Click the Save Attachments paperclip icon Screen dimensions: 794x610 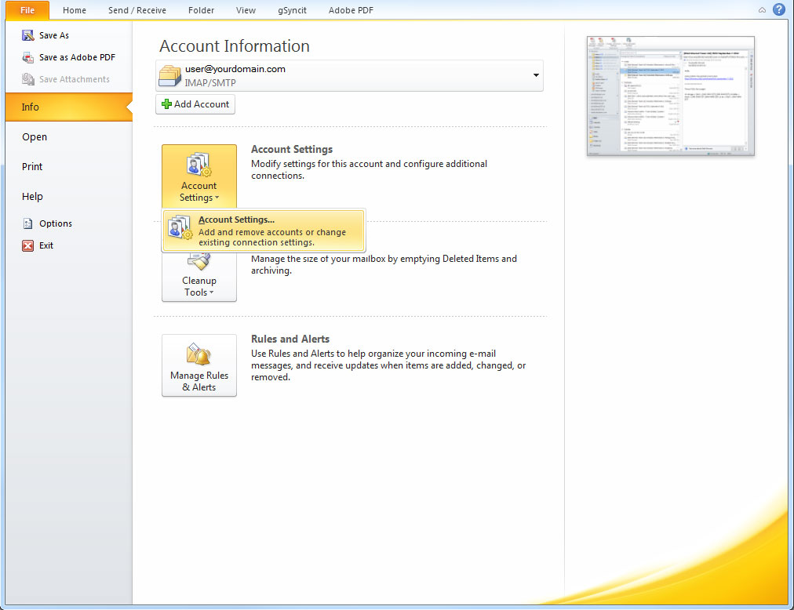click(x=27, y=79)
